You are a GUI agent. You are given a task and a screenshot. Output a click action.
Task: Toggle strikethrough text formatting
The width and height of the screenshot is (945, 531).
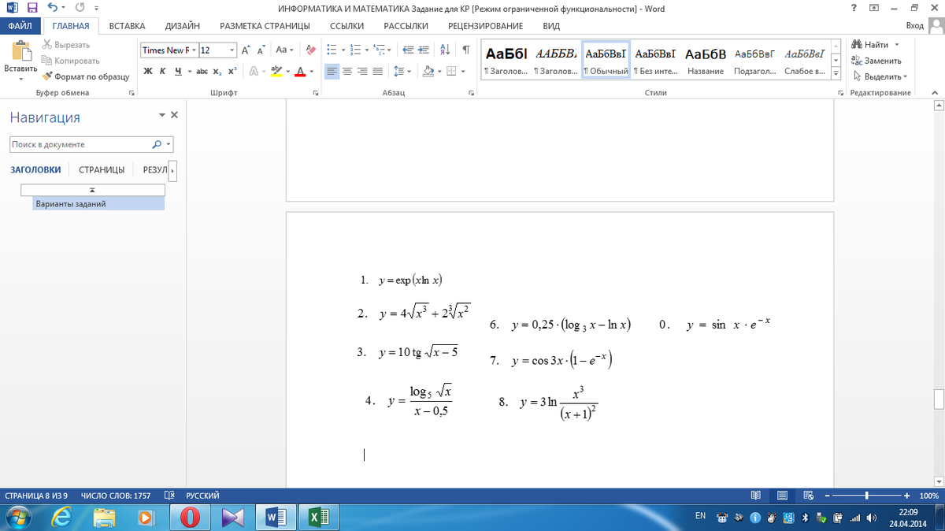pyautogui.click(x=201, y=71)
